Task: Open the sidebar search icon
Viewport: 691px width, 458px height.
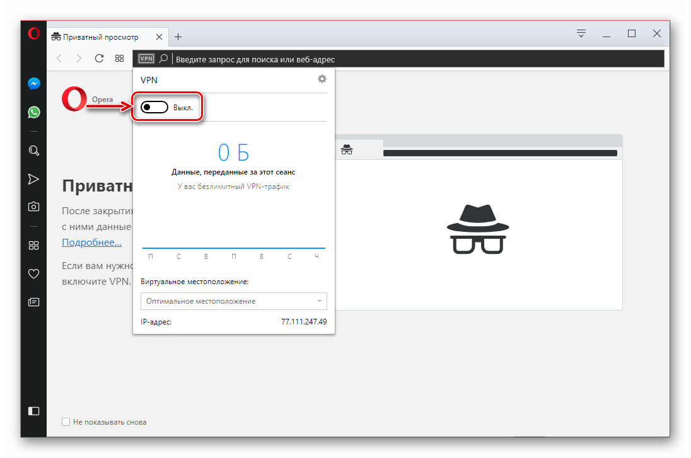Action: click(x=34, y=151)
